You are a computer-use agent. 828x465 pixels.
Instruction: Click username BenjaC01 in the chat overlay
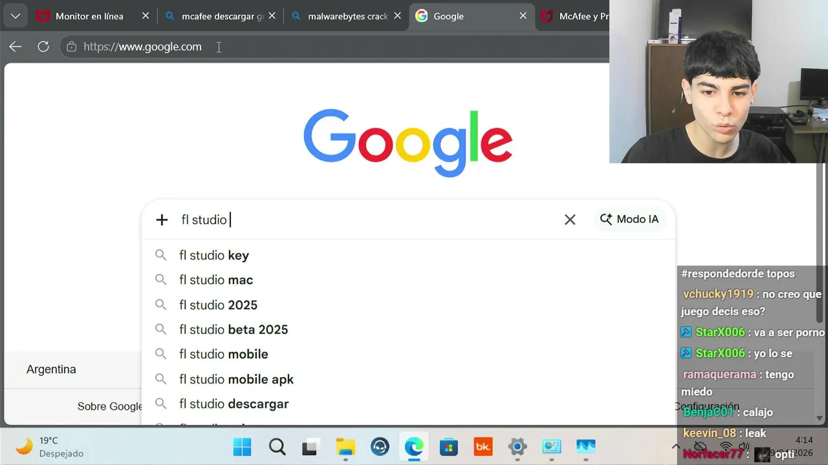[708, 412]
